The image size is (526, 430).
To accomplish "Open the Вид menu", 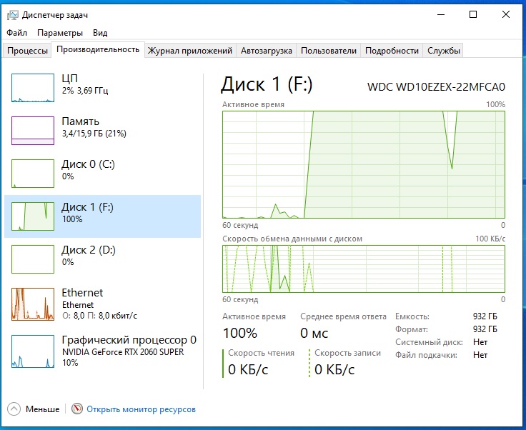I will tap(100, 33).
